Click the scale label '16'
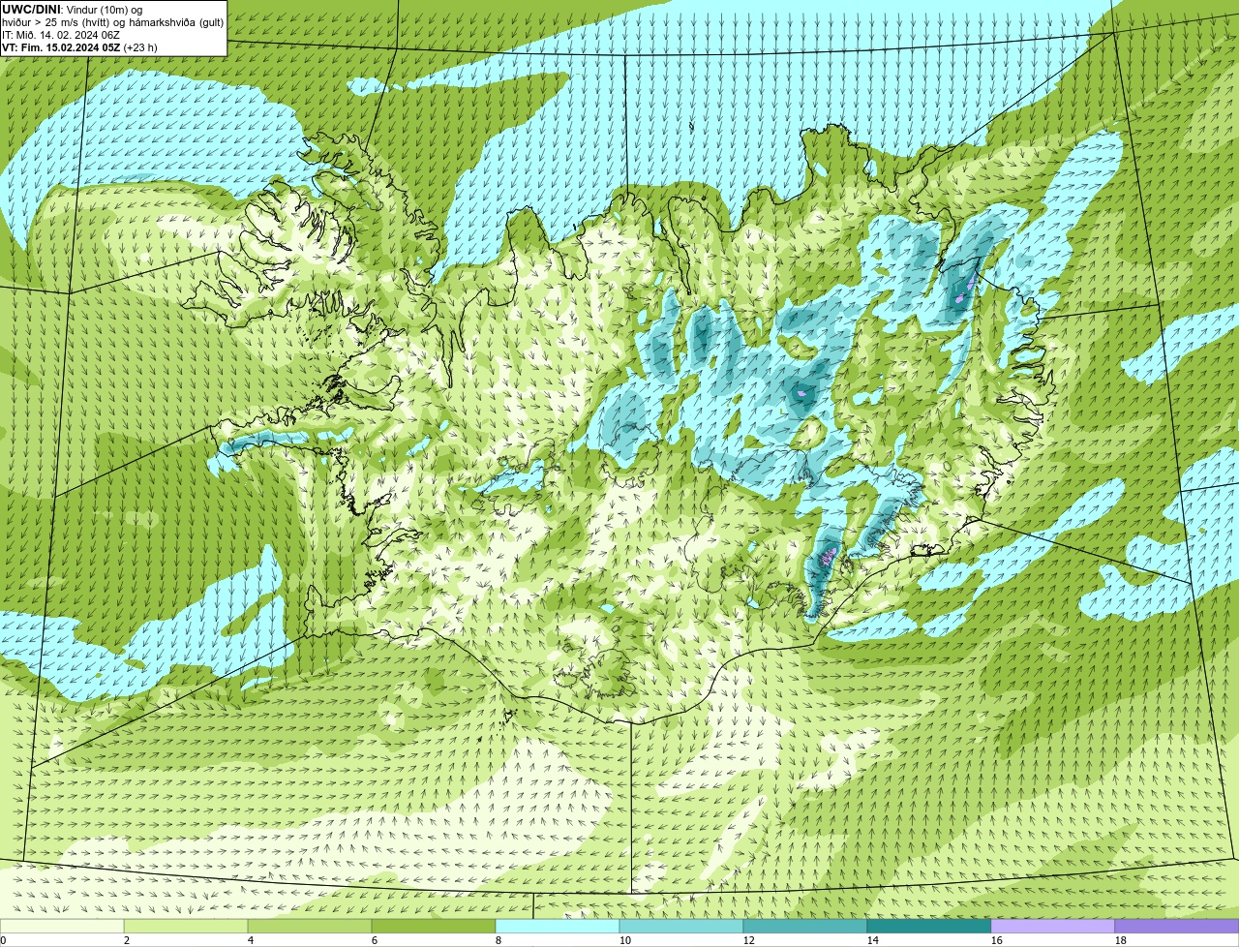Viewport: 1239px width, 947px height. point(997,940)
